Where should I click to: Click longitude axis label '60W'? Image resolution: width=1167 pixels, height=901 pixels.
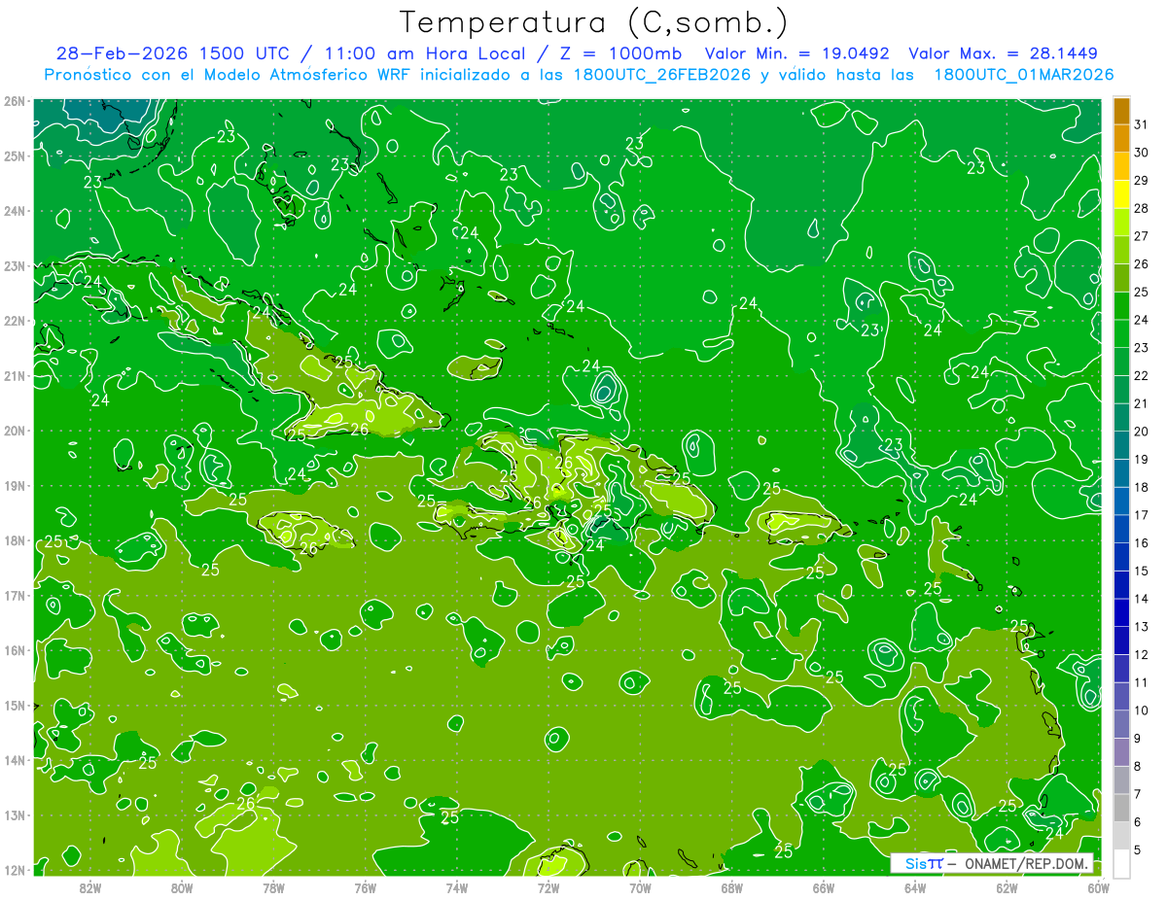[x=1098, y=887]
